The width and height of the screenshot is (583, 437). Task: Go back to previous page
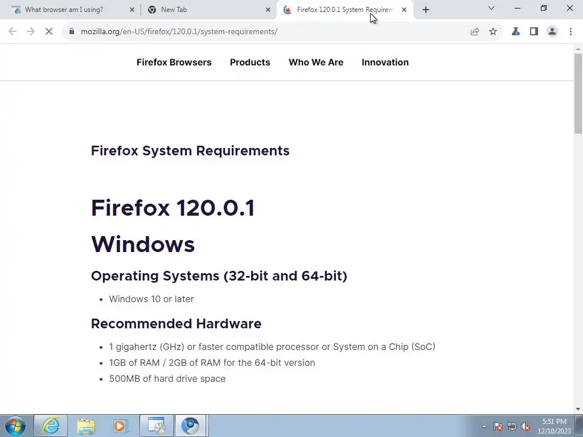(x=13, y=32)
